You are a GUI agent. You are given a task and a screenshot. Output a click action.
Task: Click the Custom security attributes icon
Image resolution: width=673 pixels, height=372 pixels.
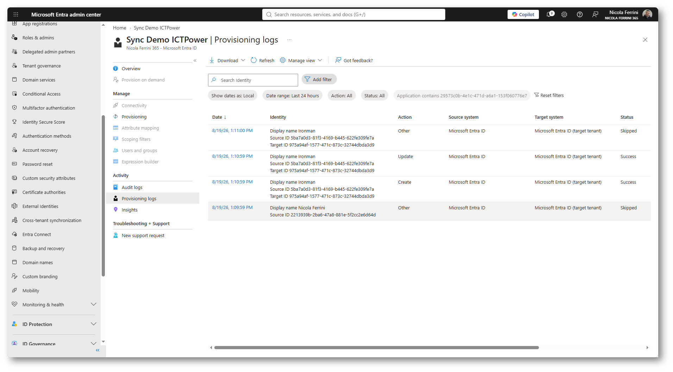pos(14,178)
